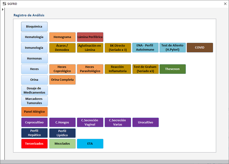
Task: Select Heces Parasitológico analysis
Action: 90,69
